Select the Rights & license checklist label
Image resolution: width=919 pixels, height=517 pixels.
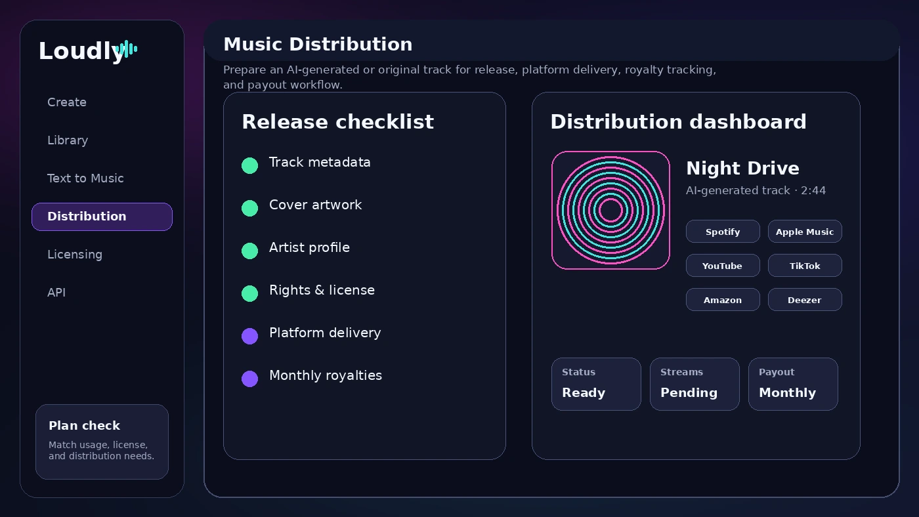322,290
